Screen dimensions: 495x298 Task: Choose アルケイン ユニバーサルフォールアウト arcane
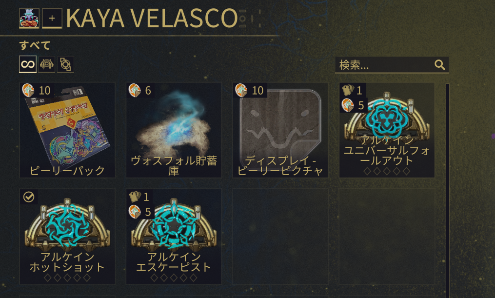[387, 130]
